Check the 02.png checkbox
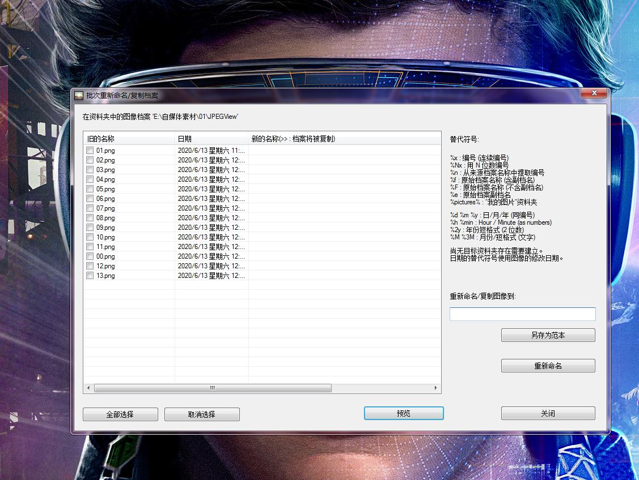The width and height of the screenshot is (639, 480). point(89,160)
